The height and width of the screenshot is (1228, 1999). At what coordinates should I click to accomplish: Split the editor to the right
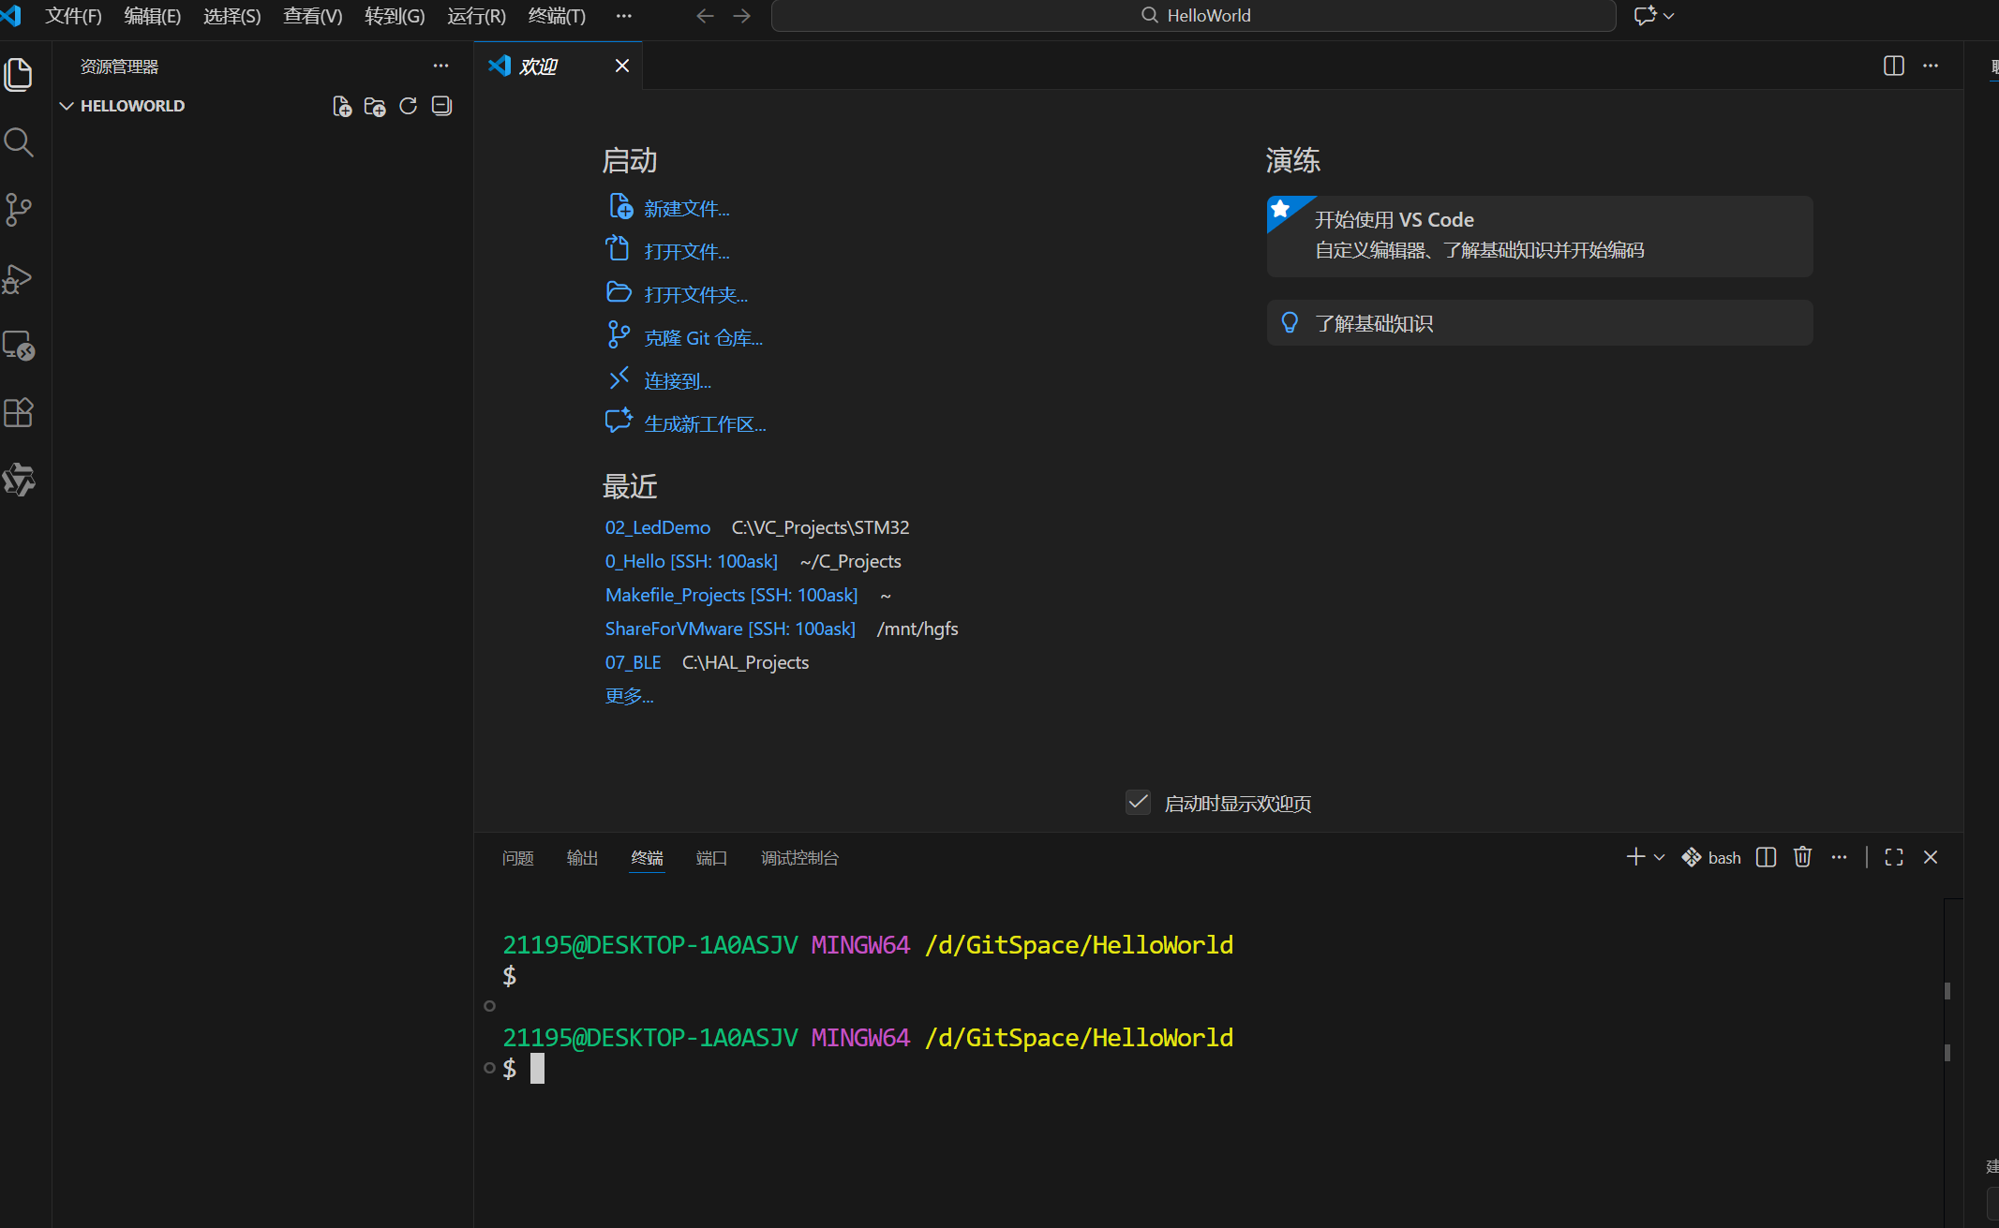coord(1893,66)
